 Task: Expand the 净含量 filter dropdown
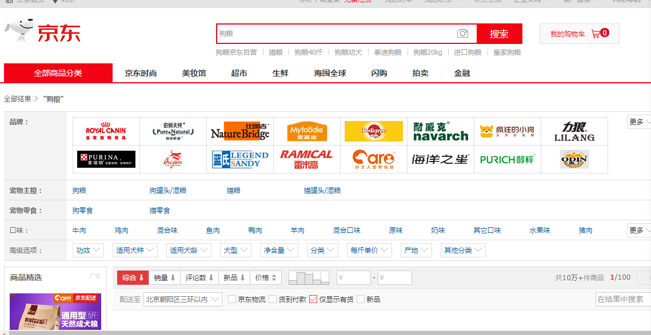point(279,250)
